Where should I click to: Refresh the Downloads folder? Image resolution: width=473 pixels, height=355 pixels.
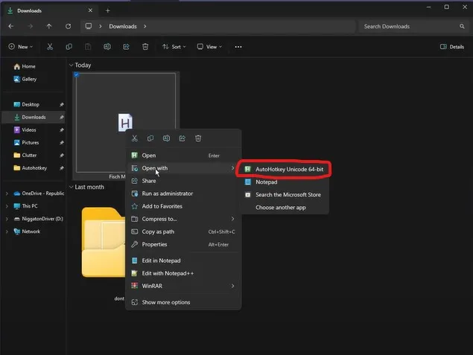point(69,27)
